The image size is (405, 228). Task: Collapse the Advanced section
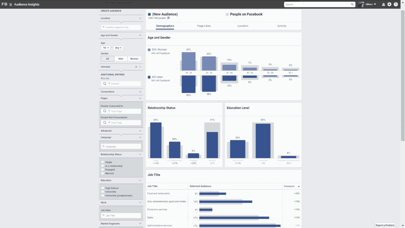[x=140, y=131]
